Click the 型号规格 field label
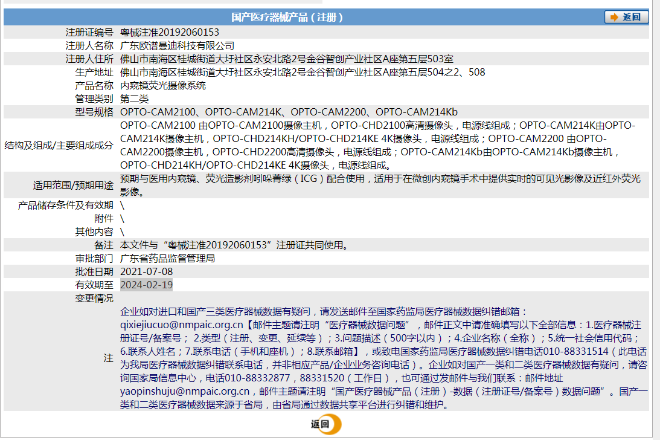Viewport: 660px width, 440px height. coord(94,112)
